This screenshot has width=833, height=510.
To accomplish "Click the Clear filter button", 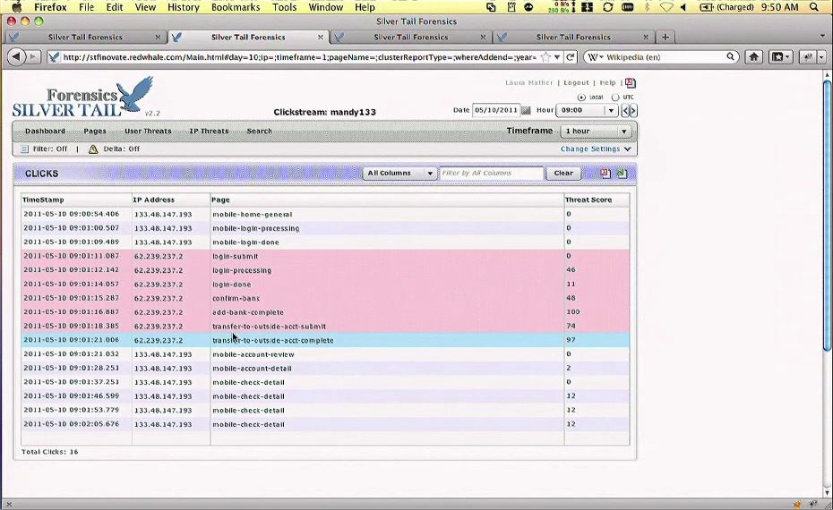I will coord(563,173).
